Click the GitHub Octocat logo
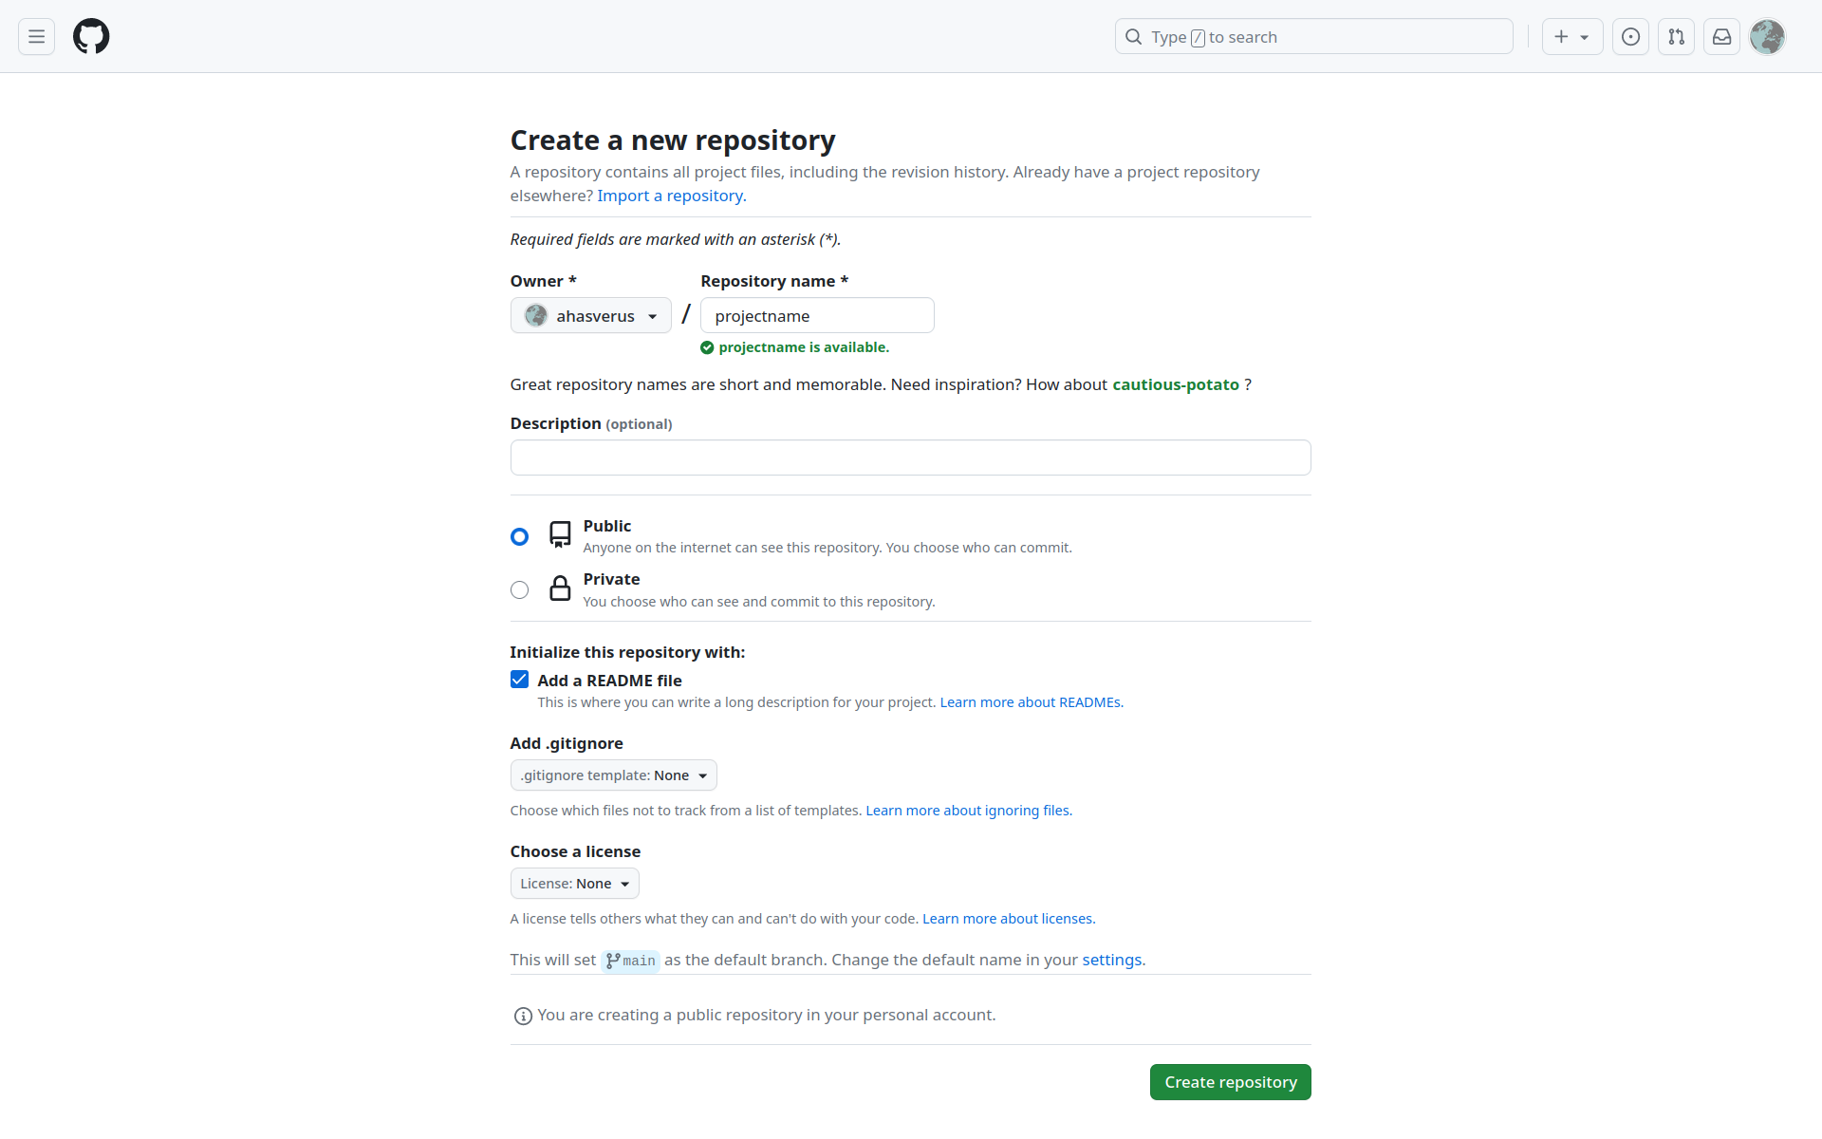This screenshot has width=1822, height=1139. click(91, 37)
